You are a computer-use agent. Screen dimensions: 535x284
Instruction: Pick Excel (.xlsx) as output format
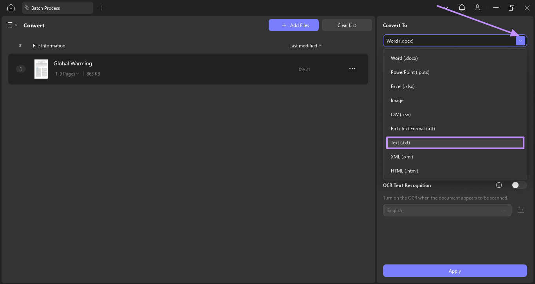click(x=403, y=86)
